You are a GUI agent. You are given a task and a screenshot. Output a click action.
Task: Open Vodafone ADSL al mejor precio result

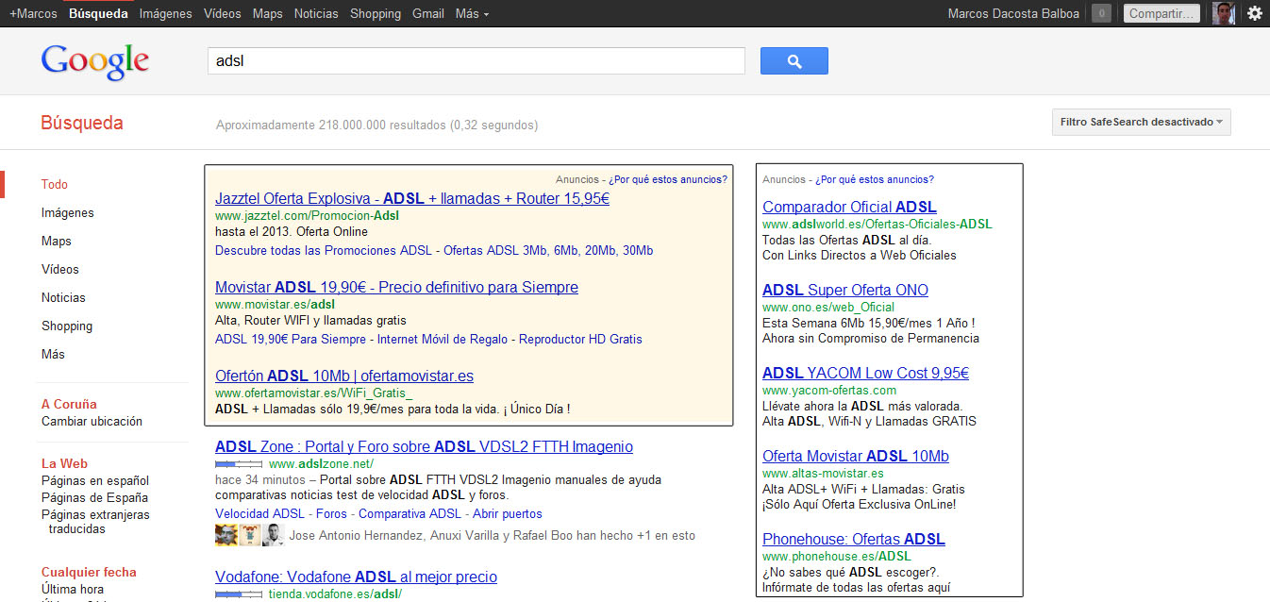356,577
